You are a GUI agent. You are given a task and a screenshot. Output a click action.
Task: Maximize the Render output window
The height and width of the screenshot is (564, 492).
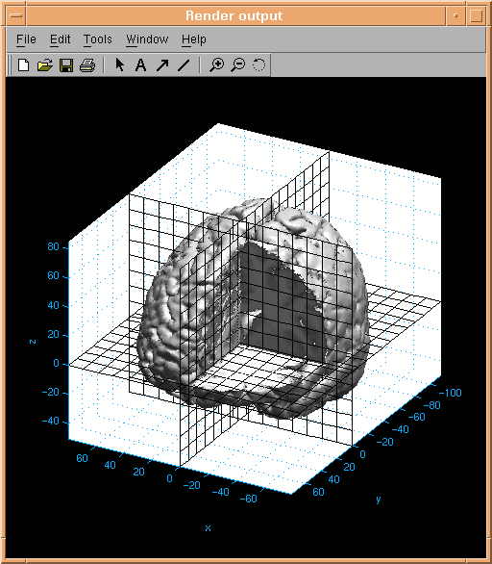point(476,15)
